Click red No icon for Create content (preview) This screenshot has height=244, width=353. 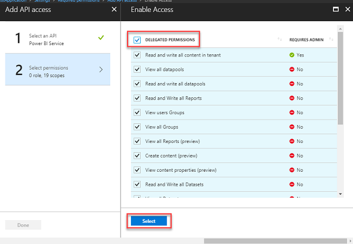(x=292, y=155)
